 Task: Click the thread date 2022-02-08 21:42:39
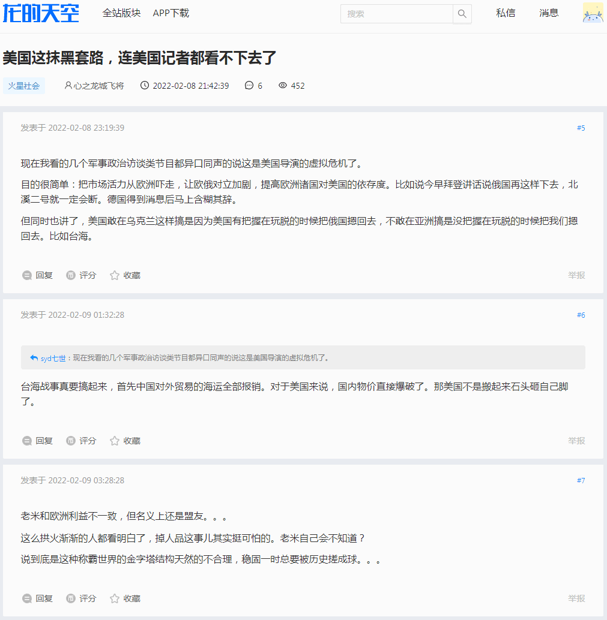pos(191,86)
